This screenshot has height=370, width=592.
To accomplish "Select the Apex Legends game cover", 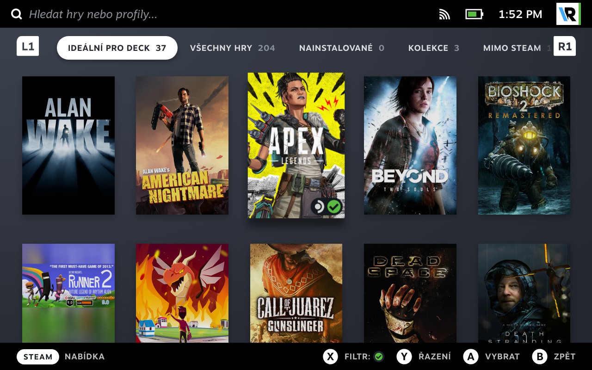I will 296,145.
